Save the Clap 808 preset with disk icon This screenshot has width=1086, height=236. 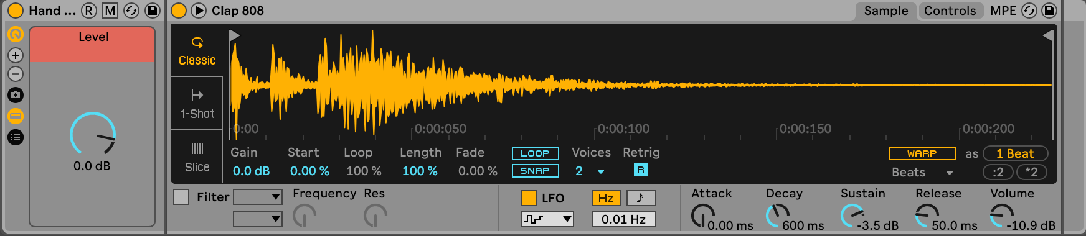pyautogui.click(x=1049, y=11)
